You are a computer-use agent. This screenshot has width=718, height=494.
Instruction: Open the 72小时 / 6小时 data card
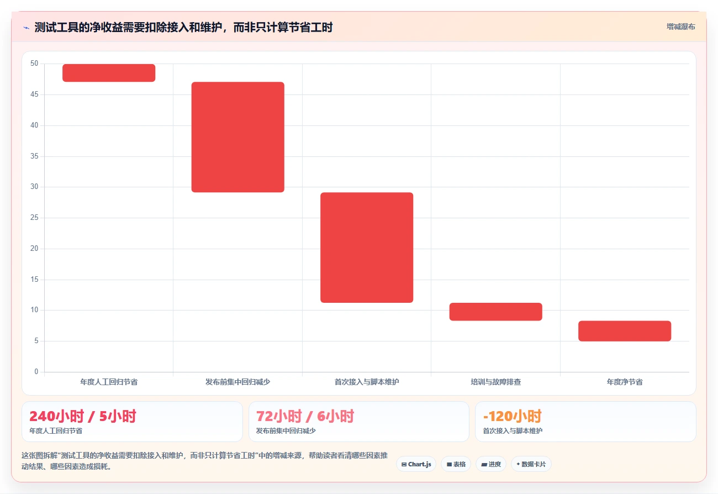pyautogui.click(x=359, y=422)
